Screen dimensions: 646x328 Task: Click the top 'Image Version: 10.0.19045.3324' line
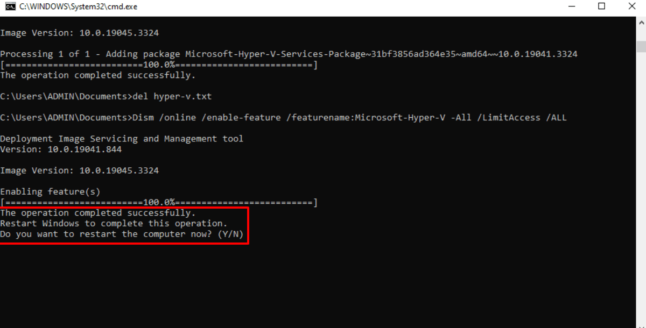click(79, 33)
